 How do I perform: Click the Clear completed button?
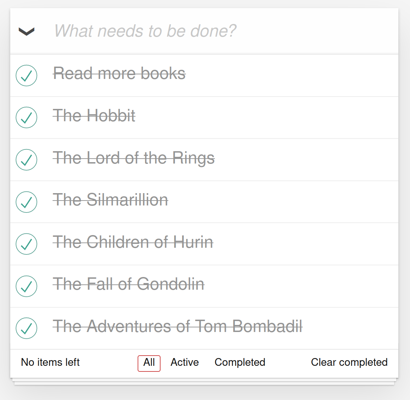pos(349,362)
